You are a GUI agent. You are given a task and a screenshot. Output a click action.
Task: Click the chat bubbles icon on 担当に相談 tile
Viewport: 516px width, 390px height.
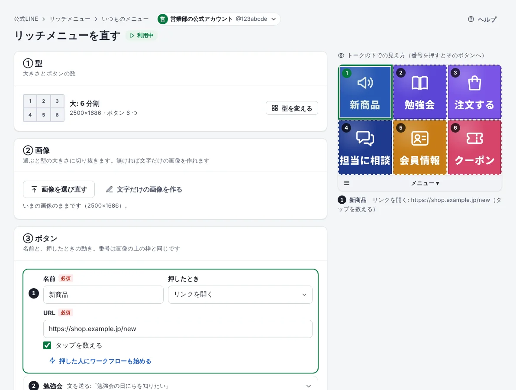point(365,138)
